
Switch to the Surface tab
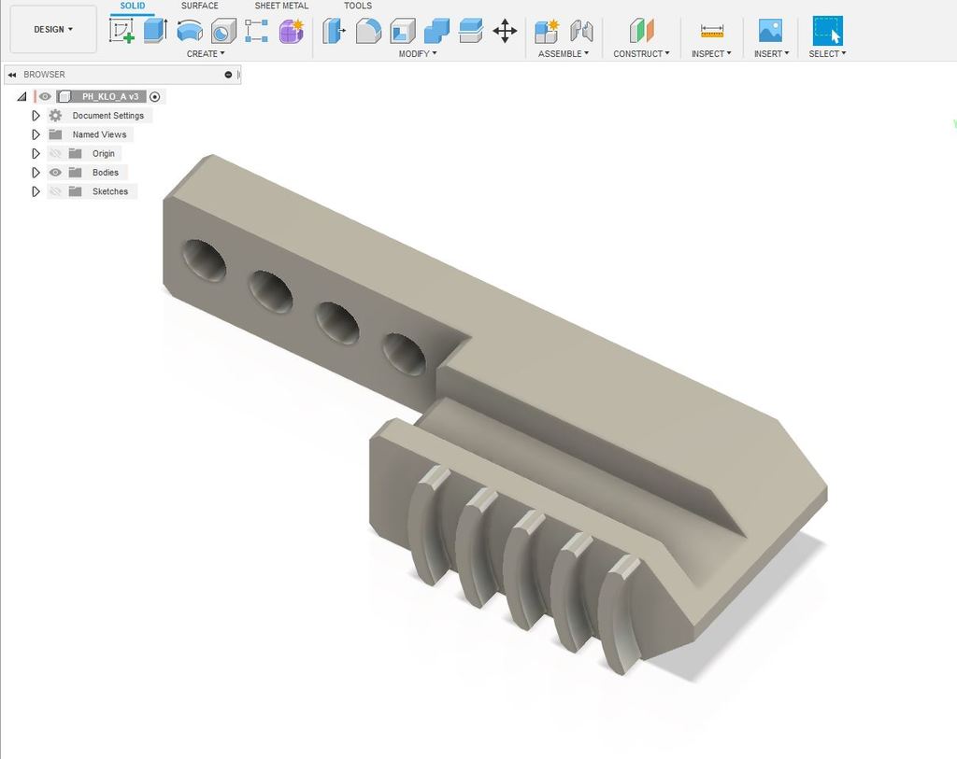(x=199, y=6)
